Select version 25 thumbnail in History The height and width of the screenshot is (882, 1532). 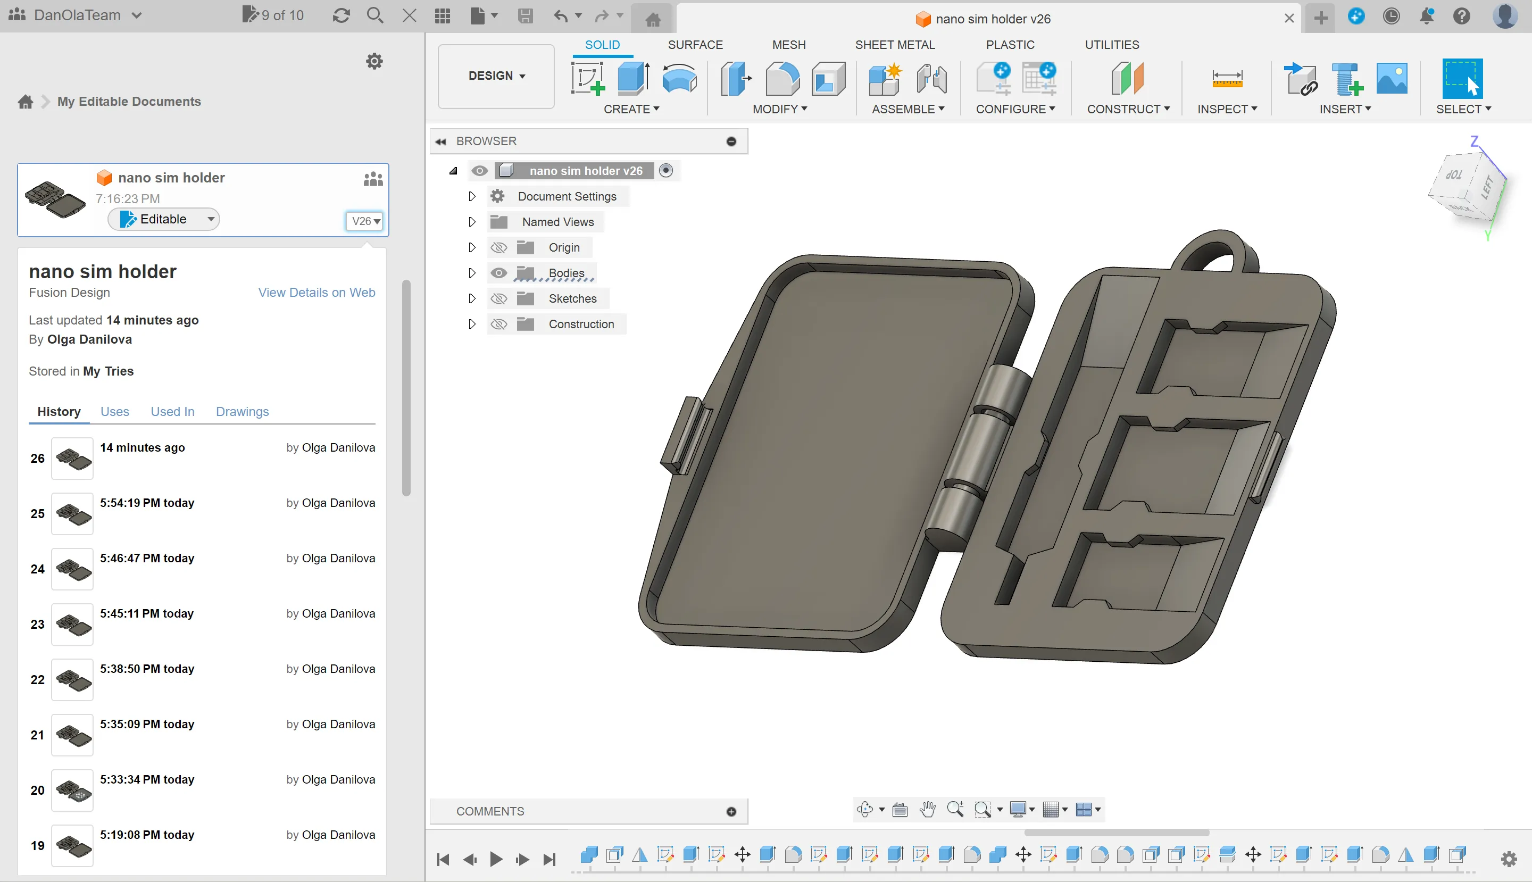(72, 514)
